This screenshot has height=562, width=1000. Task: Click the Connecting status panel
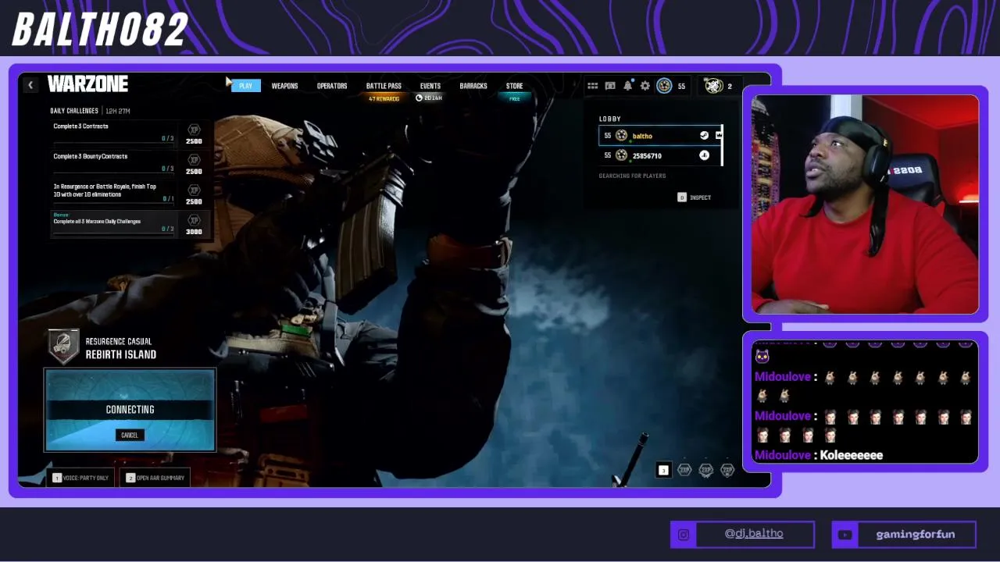(x=130, y=410)
